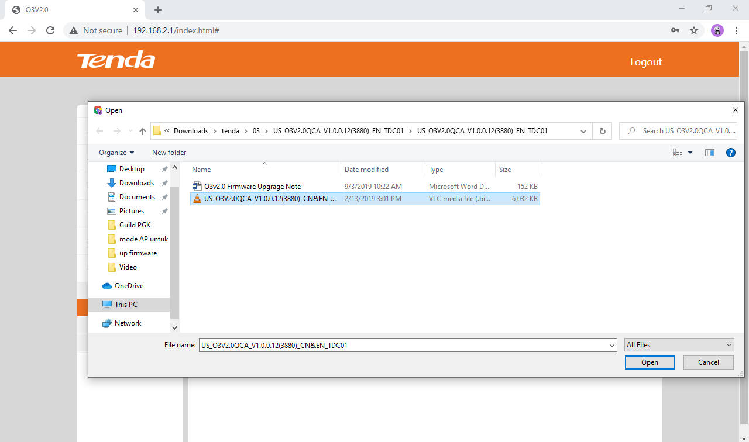Click the browser address bar URL
This screenshot has width=749, height=442.
coord(176,30)
